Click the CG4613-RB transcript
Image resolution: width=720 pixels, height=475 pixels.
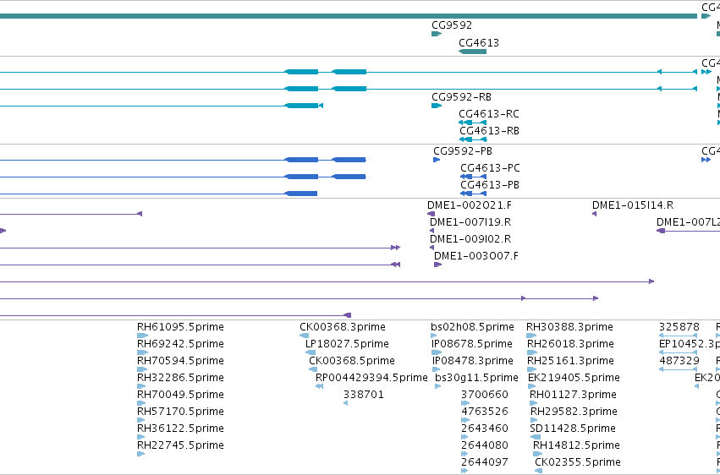(x=472, y=139)
